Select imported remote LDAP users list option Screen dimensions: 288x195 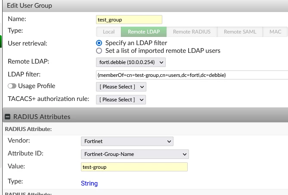pos(99,51)
